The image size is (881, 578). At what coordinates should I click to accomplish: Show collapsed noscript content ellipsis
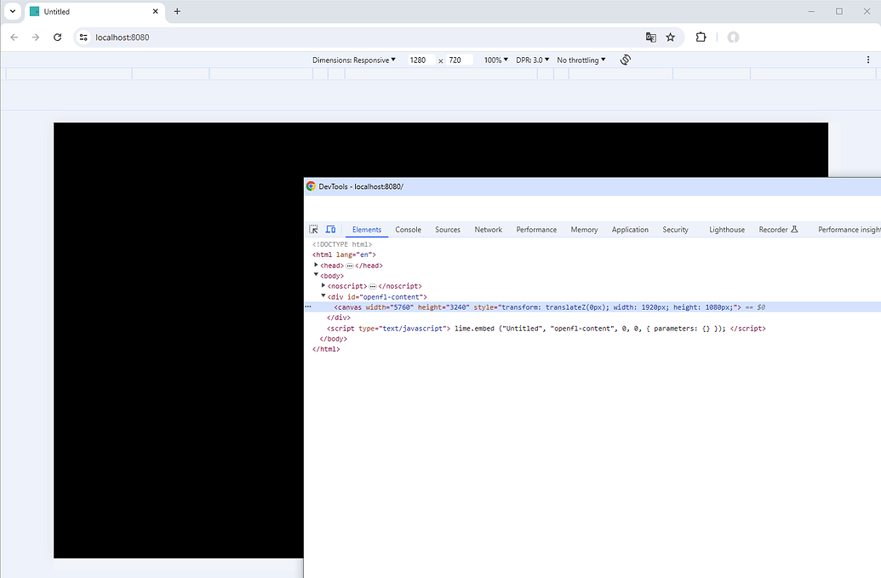point(373,287)
